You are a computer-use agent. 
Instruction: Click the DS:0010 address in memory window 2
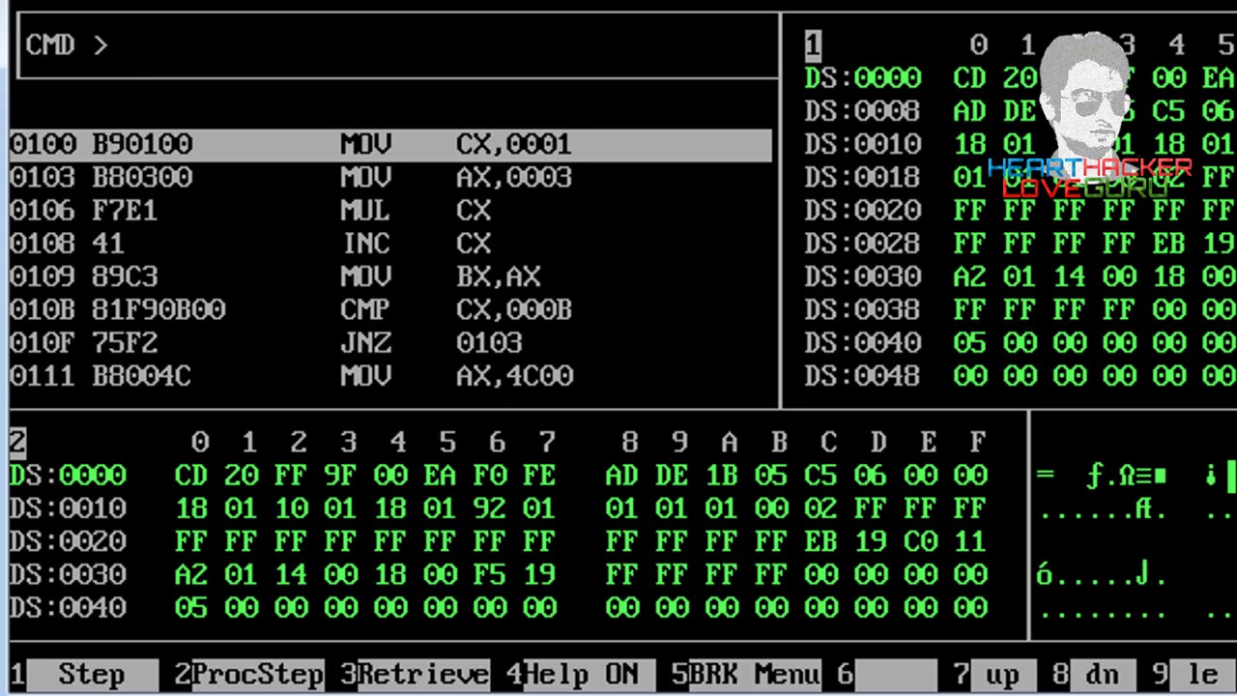(68, 508)
